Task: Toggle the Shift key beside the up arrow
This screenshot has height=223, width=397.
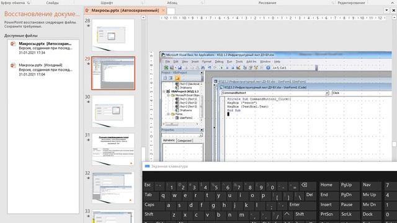Action: coord(305,215)
